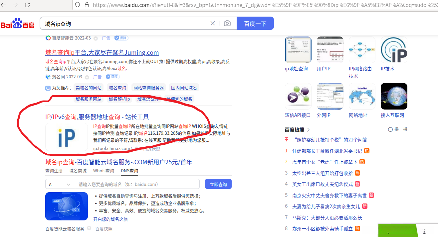This screenshot has width=438, height=237.
Task: Click the 百度一下 search button
Action: pos(255,23)
